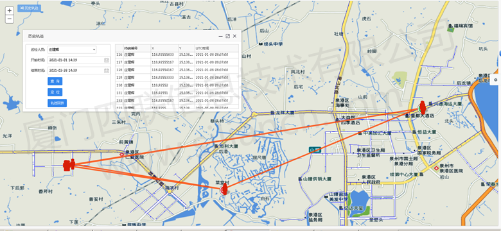Select table row 131
Image resolution: width=501 pixels, height=231 pixels.
click(177, 92)
